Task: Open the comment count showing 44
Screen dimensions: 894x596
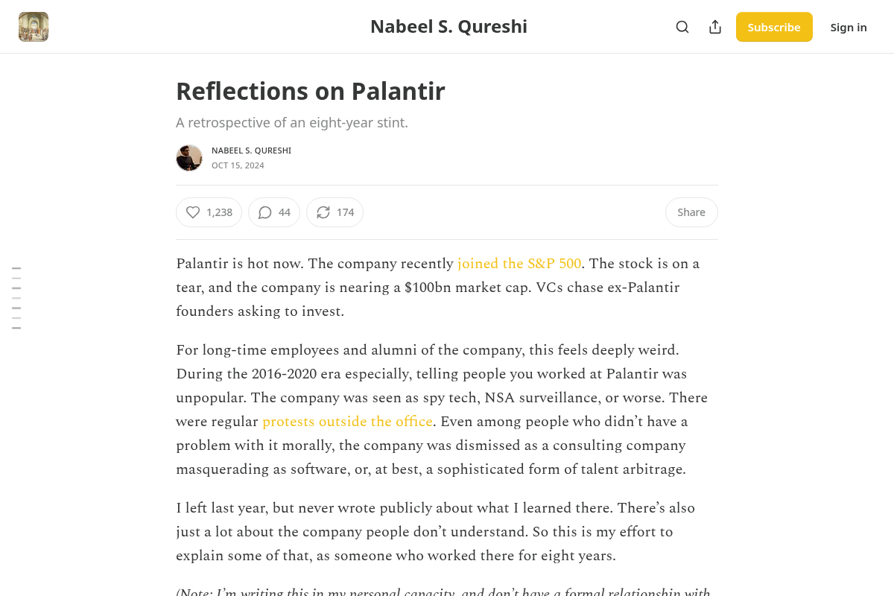Action: (284, 212)
